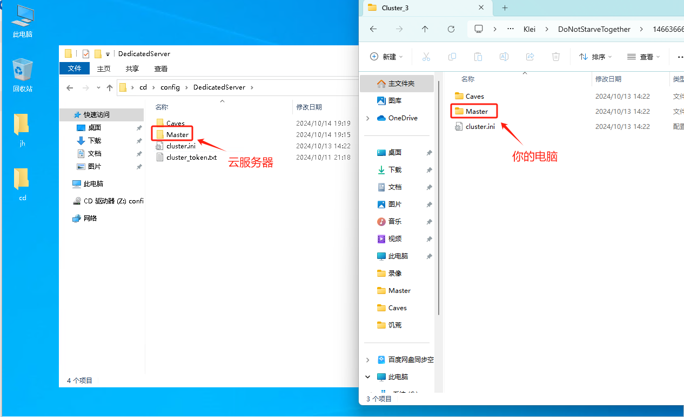Select 主文件夹 in Cluster_3 sidebar
The width and height of the screenshot is (684, 417).
[397, 84]
